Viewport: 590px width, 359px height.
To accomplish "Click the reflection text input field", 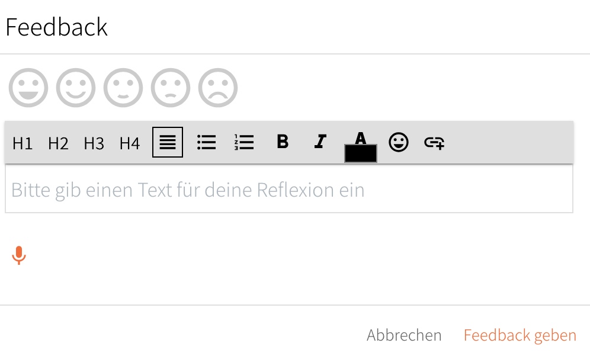I will [x=289, y=190].
